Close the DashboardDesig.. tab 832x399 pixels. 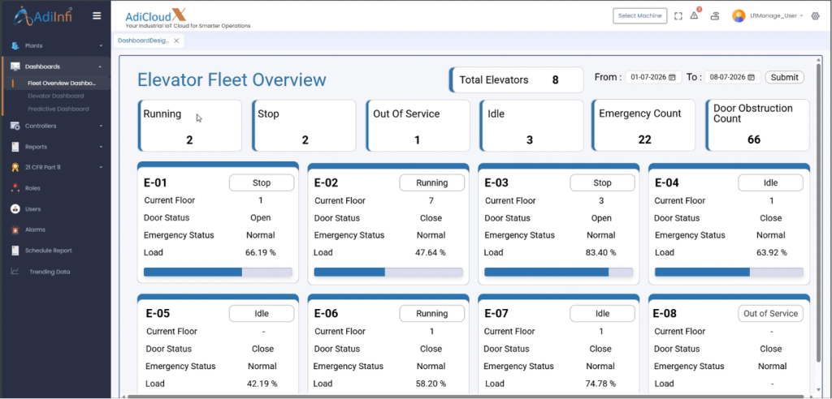coord(176,41)
